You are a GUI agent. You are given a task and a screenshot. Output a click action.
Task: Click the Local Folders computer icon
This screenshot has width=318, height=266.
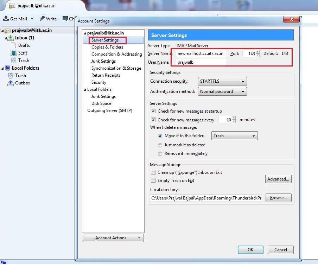tap(7, 68)
